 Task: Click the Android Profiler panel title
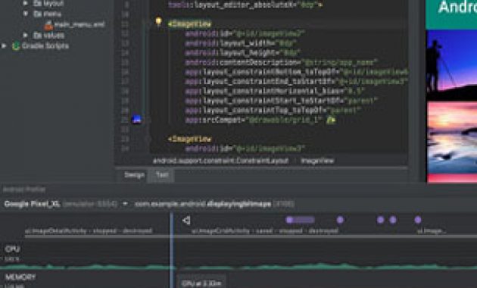pos(24,189)
